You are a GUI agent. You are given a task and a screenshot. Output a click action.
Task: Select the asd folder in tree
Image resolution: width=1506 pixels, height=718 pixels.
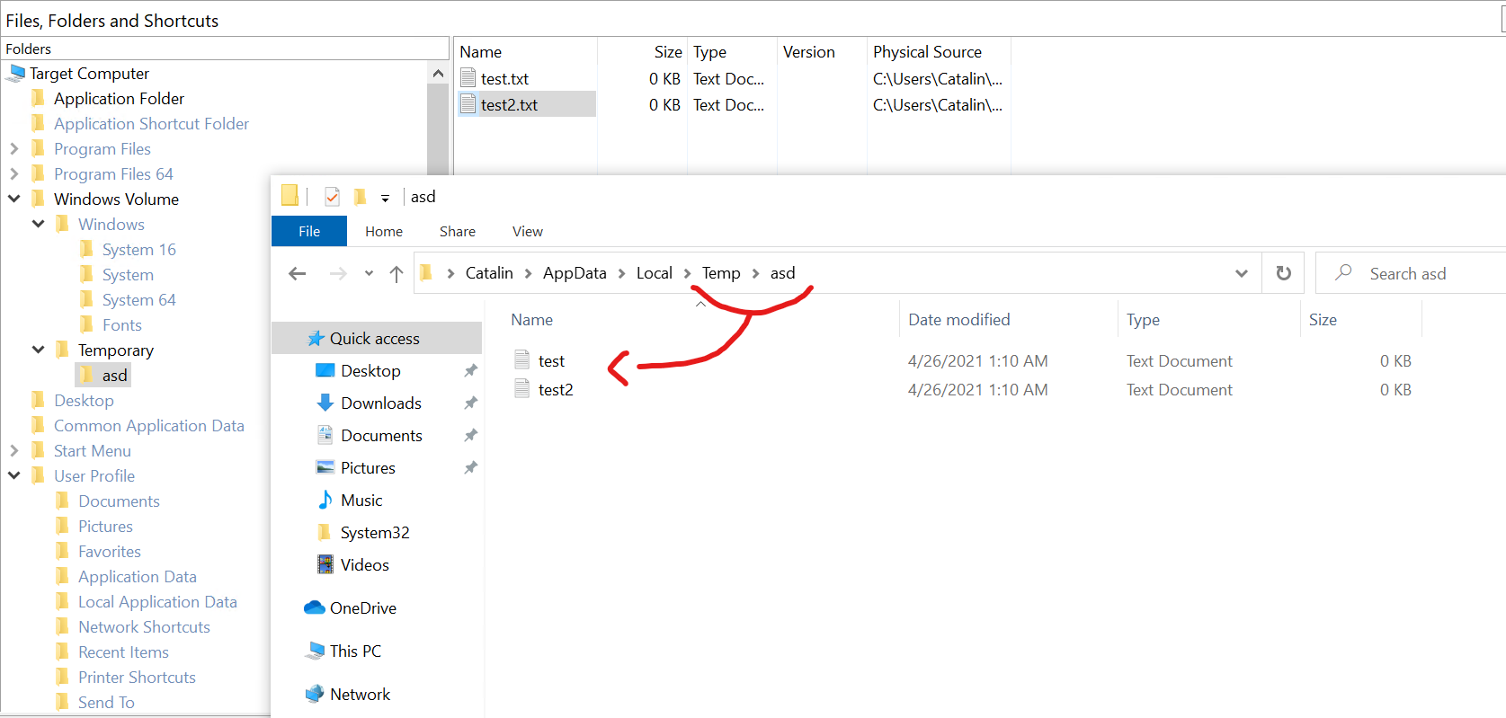(x=114, y=375)
